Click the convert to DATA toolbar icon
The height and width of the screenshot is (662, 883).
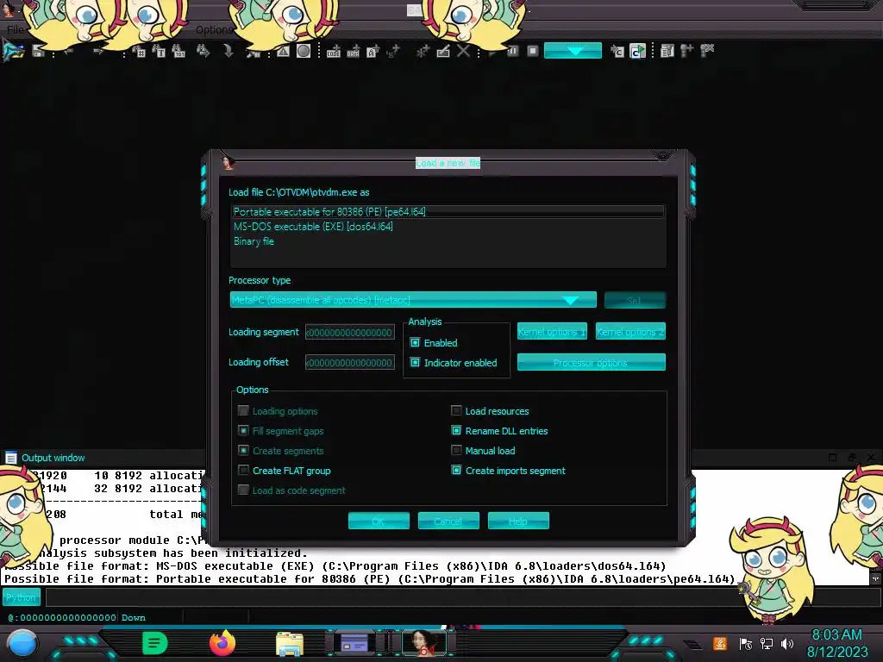[353, 51]
